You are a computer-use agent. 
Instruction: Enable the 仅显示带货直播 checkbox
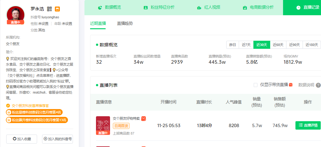coord(256,85)
